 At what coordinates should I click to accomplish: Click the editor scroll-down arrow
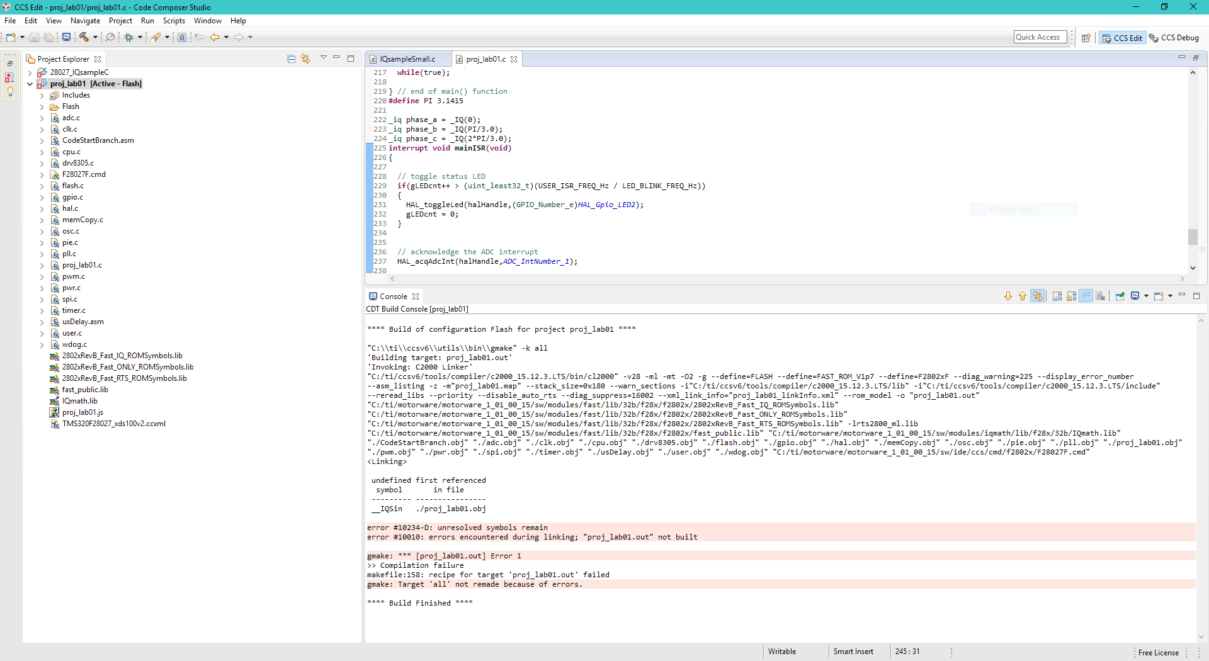point(1193,268)
